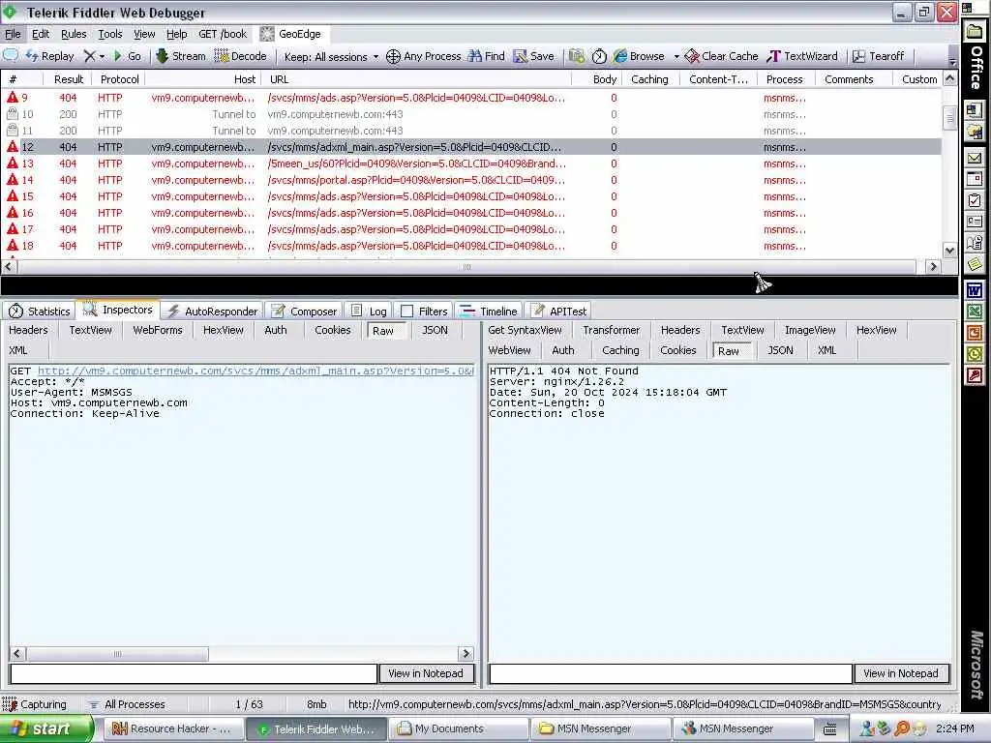This screenshot has width=991, height=743.
Task: Expand the Browse dropdown arrow
Action: click(x=676, y=56)
